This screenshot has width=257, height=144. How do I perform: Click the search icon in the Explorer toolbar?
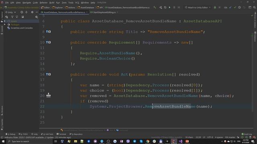(x=37, y=17)
